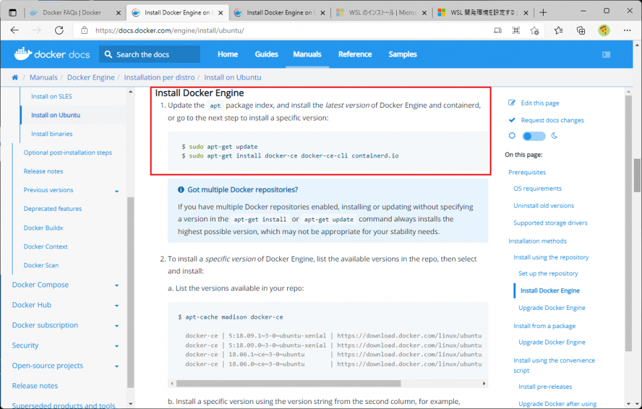Toggle the right sidebar menu icon
This screenshot has height=409, width=642.
tap(606, 55)
